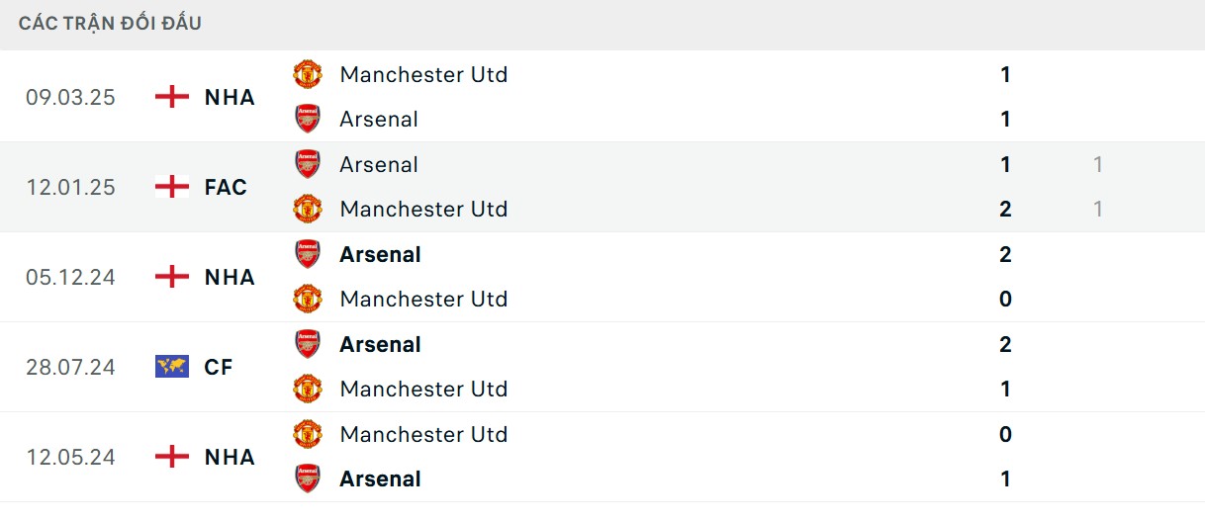Open bold Arsenal link in 05.12.24 match
This screenshot has width=1205, height=522.
(380, 254)
